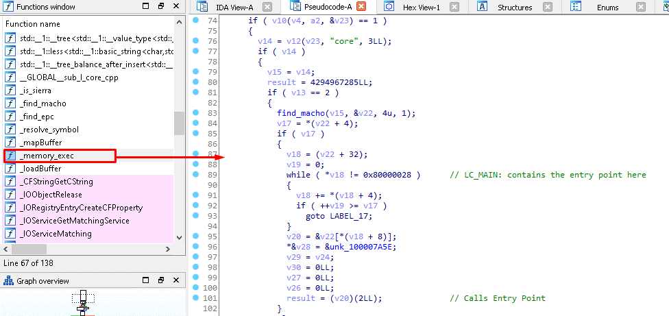Click the functions list scroll-down arrow
This screenshot has width=669, height=316.
click(x=179, y=236)
